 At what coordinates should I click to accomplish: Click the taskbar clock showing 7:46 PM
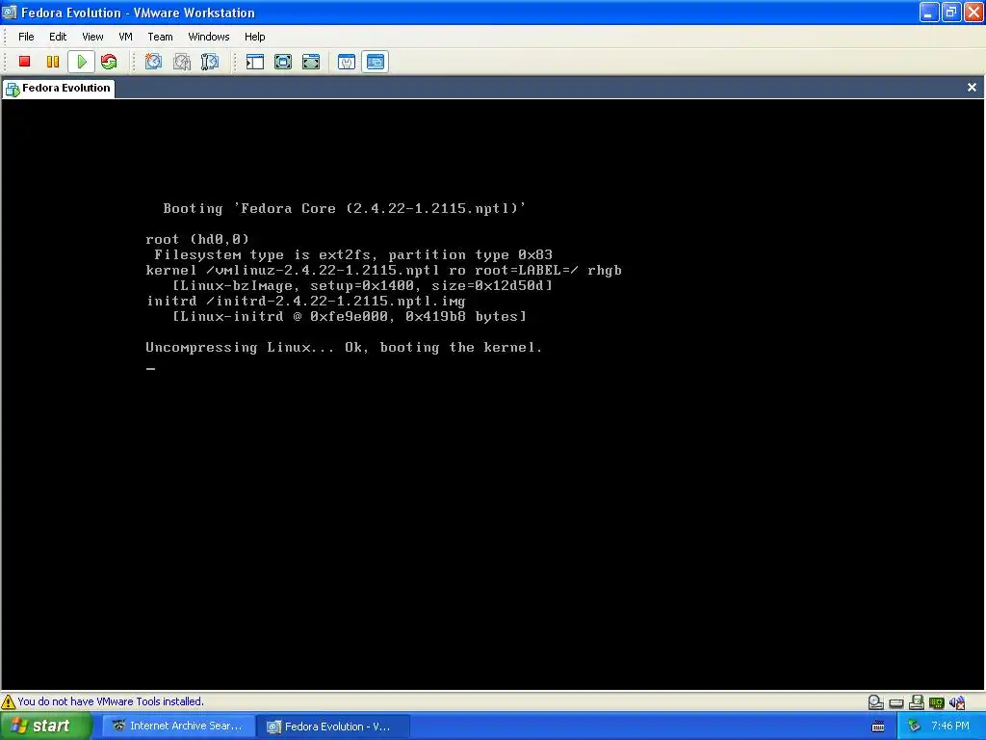click(x=949, y=727)
